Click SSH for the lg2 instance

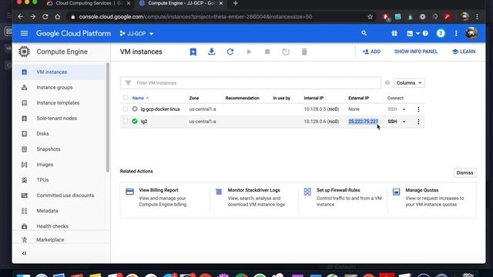click(x=392, y=122)
